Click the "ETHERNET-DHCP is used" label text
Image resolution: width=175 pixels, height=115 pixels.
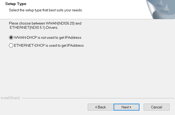click(x=49, y=45)
